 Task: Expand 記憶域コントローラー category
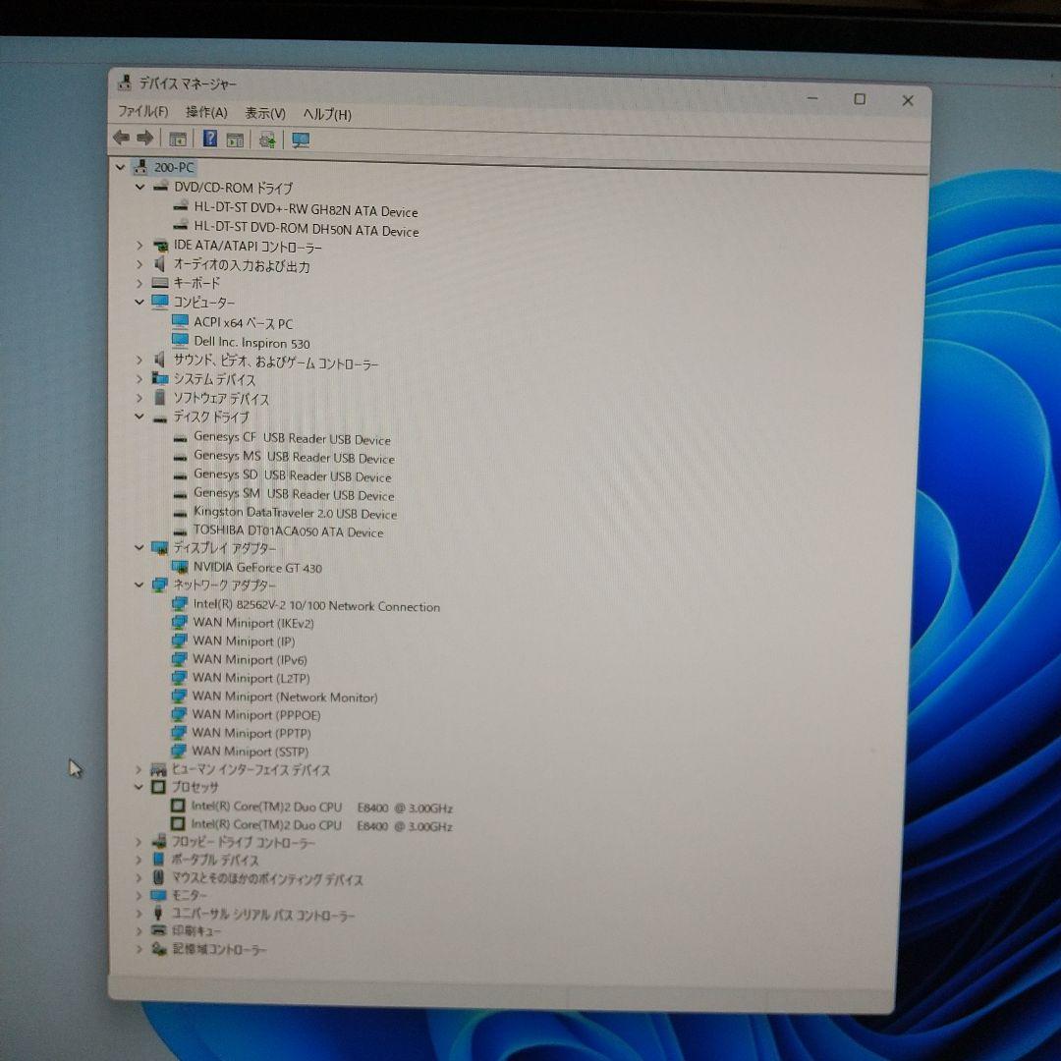139,949
